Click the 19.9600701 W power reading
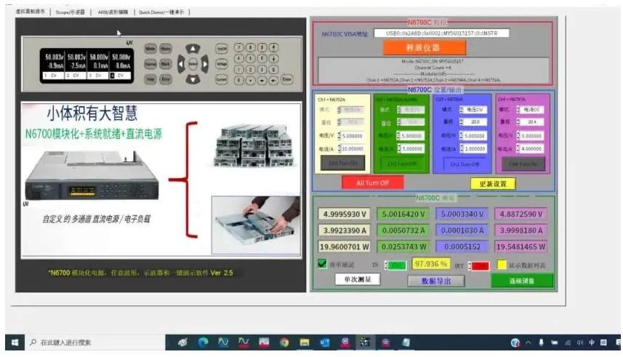 coord(344,247)
